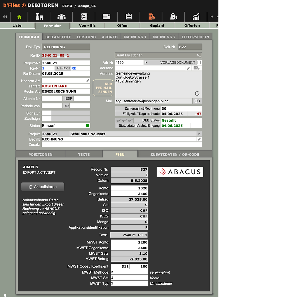Switch to the Offen tab
286x297 pixels.
tap(122, 25)
